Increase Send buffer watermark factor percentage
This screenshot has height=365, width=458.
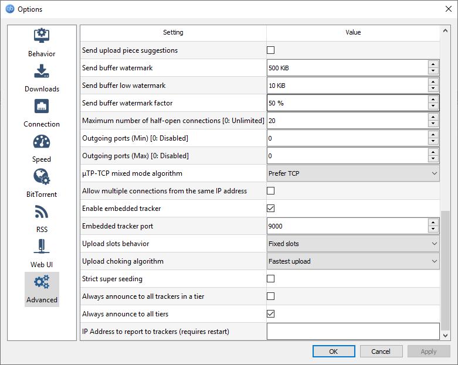point(433,100)
